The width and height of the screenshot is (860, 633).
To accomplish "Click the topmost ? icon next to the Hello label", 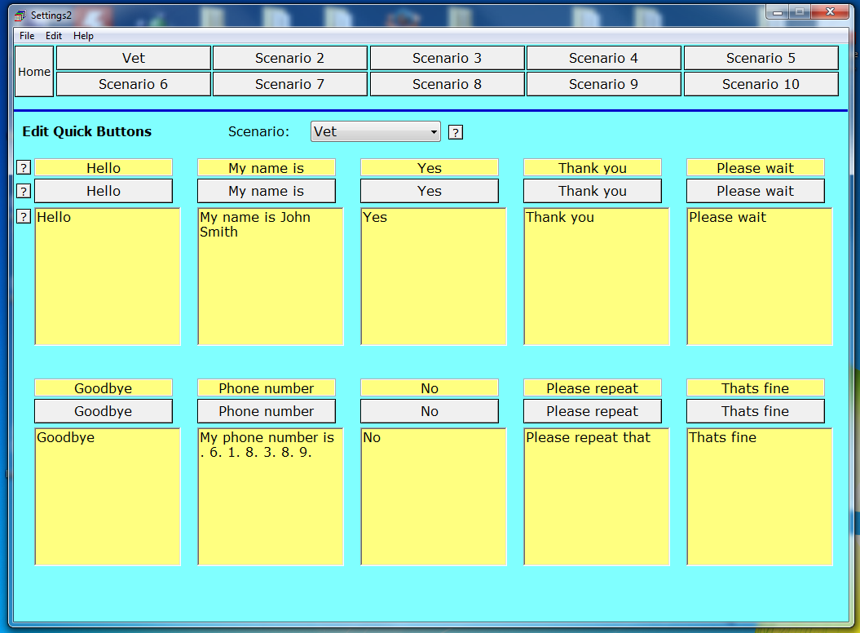I will click(x=23, y=167).
